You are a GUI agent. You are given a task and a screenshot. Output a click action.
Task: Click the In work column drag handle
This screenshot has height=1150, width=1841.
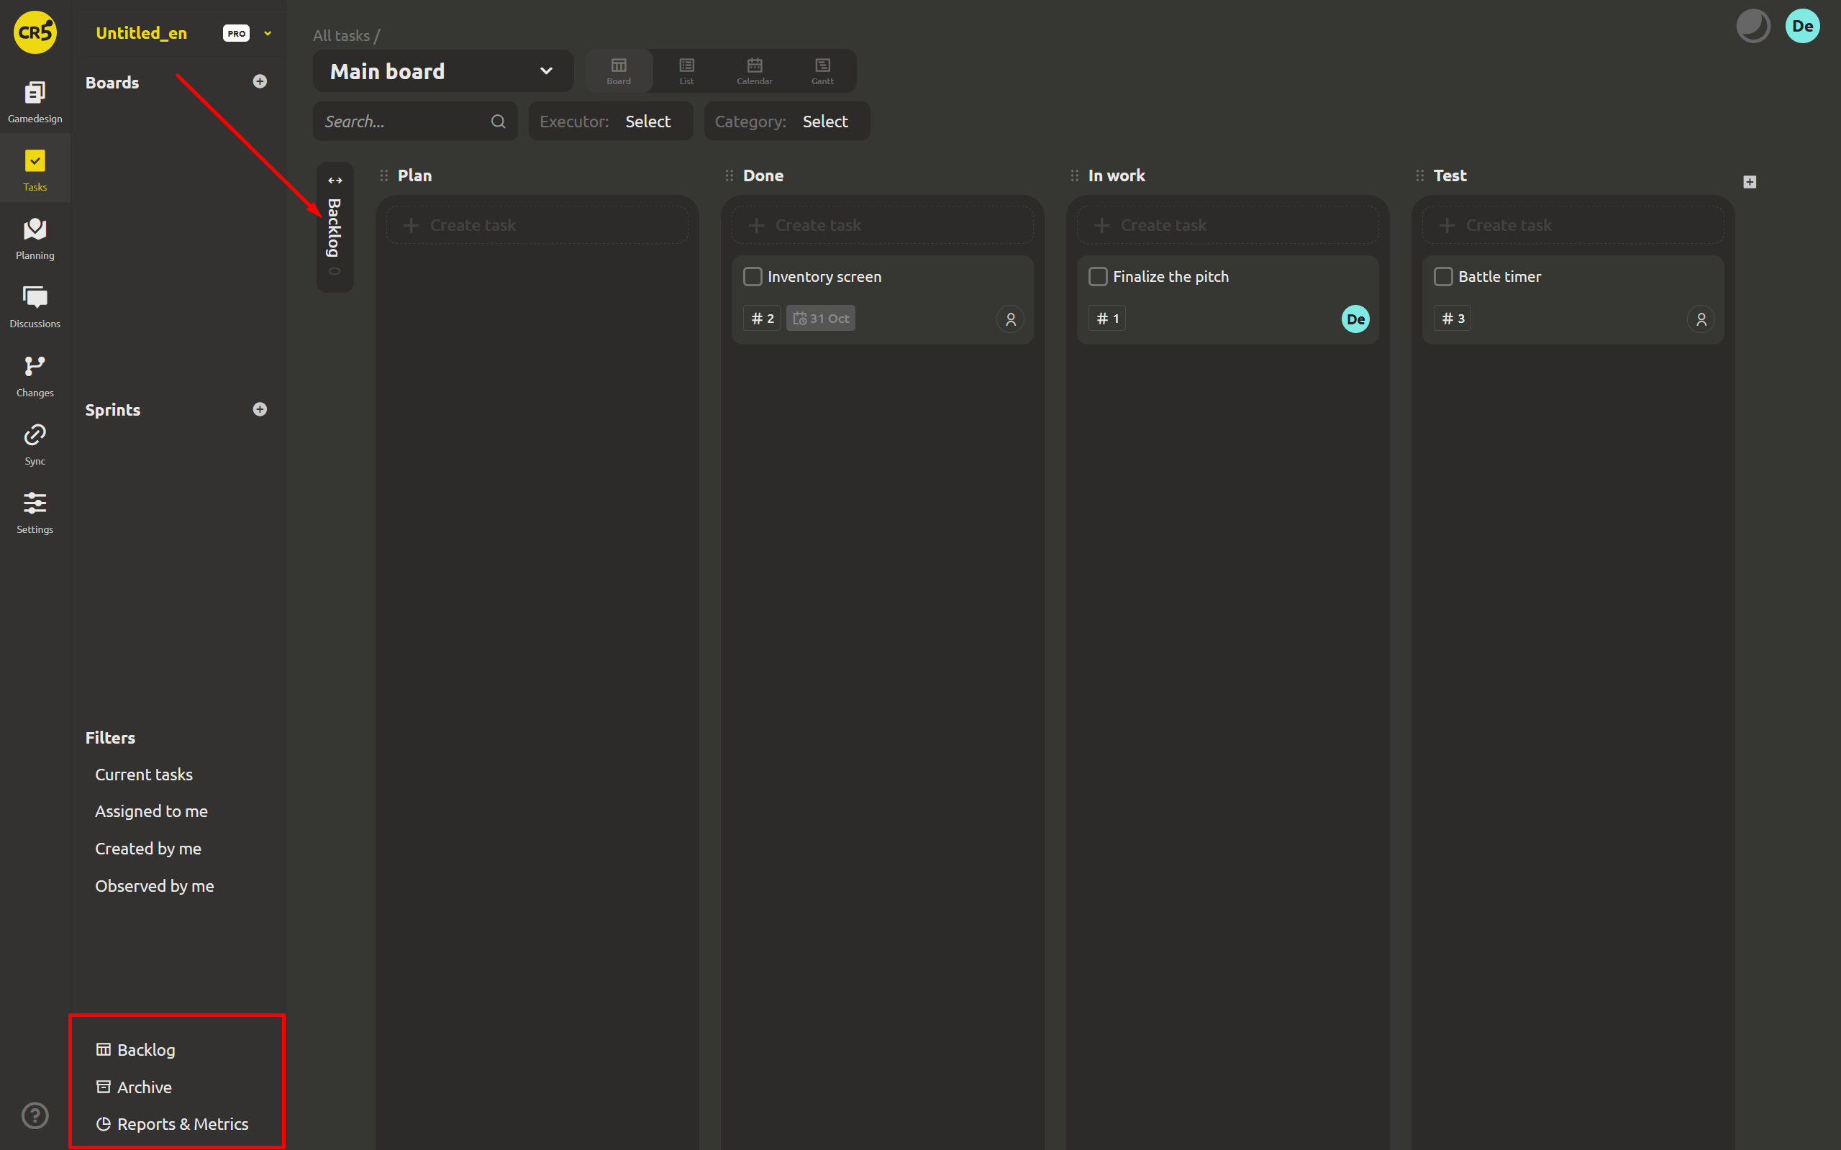tap(1075, 175)
